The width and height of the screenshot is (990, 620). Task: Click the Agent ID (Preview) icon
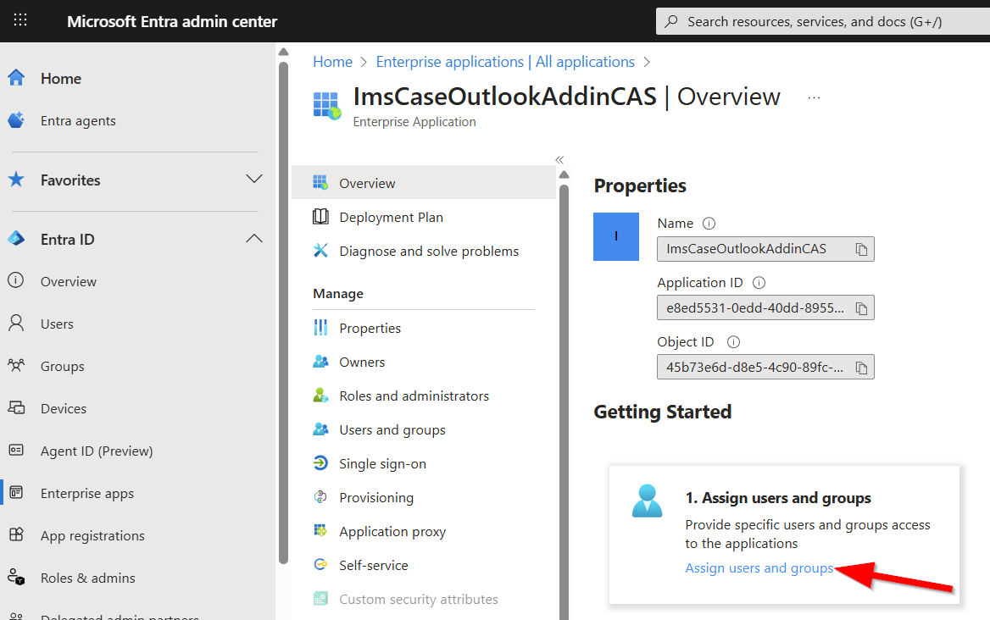[16, 450]
